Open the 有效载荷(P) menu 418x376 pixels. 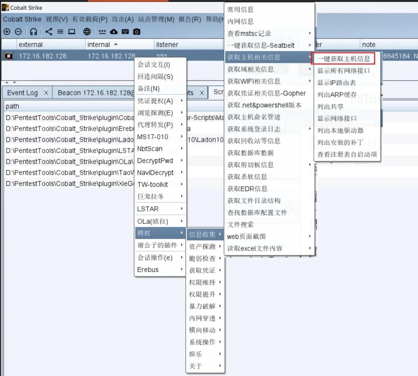coord(90,19)
